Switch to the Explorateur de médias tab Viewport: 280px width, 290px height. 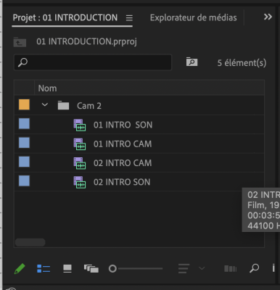(x=193, y=18)
